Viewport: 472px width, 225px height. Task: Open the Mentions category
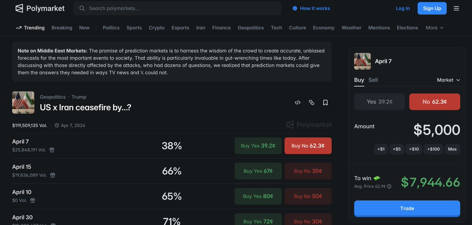[x=379, y=28]
